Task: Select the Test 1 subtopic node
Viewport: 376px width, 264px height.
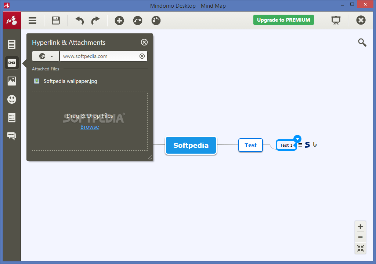Action: pos(286,145)
